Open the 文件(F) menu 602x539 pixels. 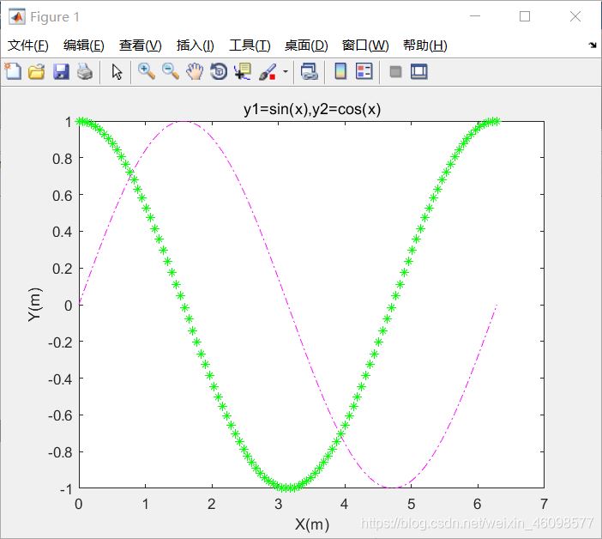click(28, 45)
